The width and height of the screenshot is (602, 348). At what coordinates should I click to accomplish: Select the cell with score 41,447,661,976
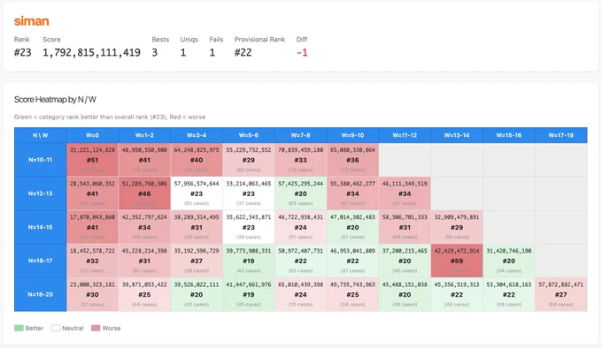249,294
